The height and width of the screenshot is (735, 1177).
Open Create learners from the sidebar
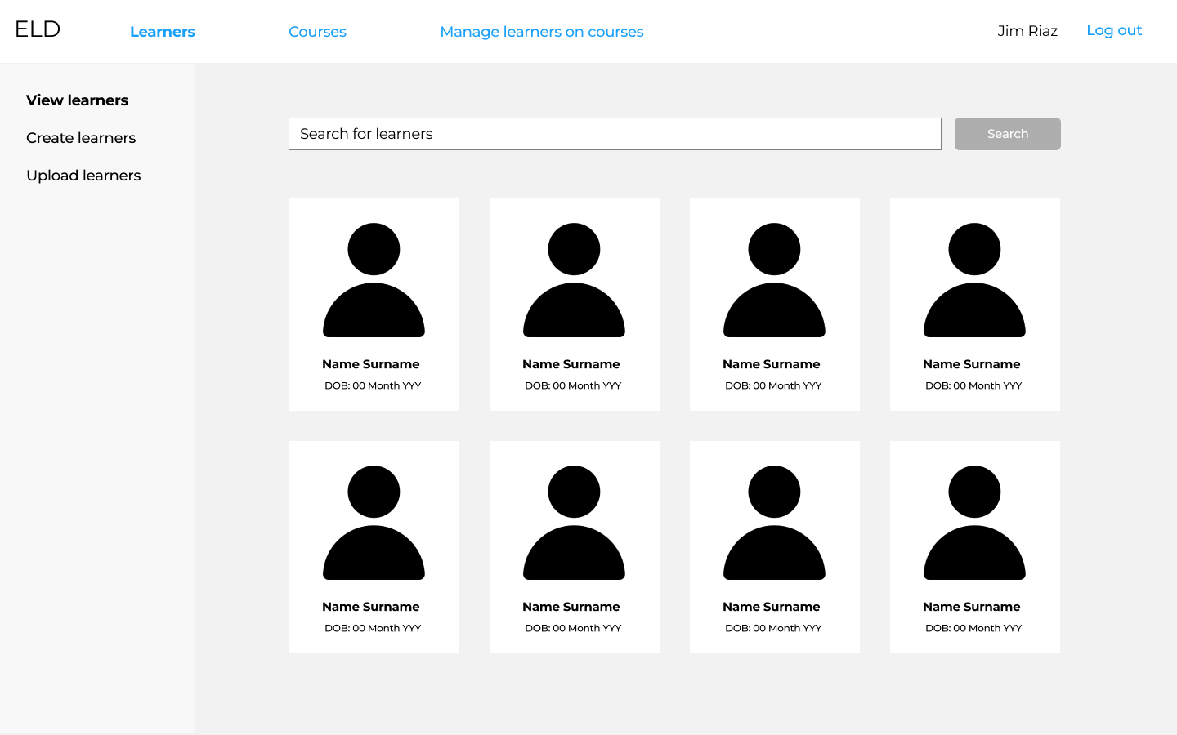click(x=81, y=138)
